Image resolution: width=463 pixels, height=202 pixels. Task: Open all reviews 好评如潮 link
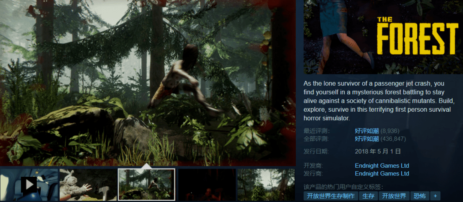point(367,139)
